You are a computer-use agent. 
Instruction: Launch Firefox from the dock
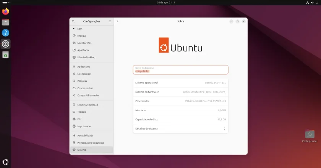pyautogui.click(x=5, y=11)
